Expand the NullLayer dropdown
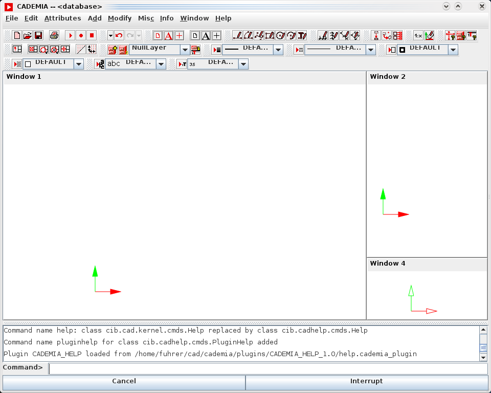 click(x=185, y=50)
